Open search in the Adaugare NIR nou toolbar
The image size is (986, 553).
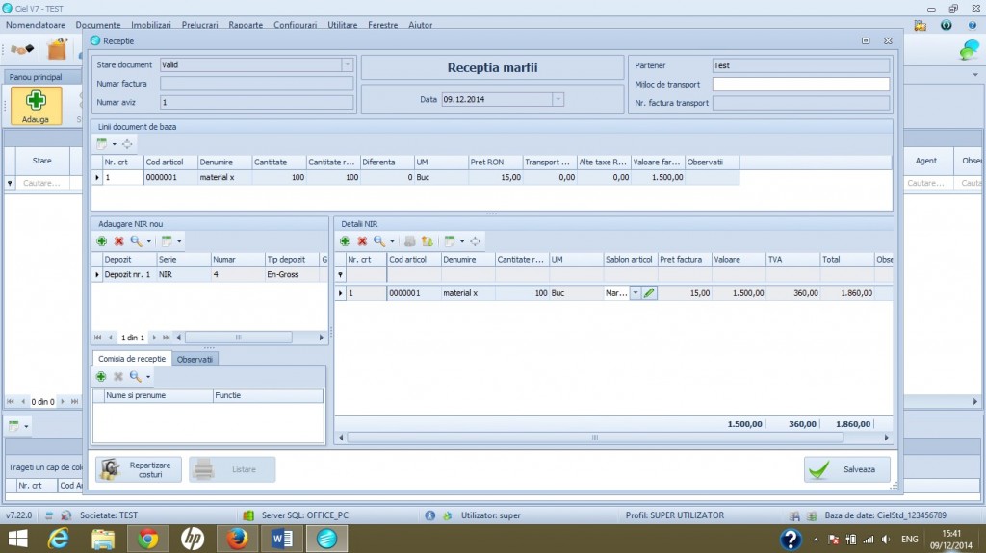135,241
